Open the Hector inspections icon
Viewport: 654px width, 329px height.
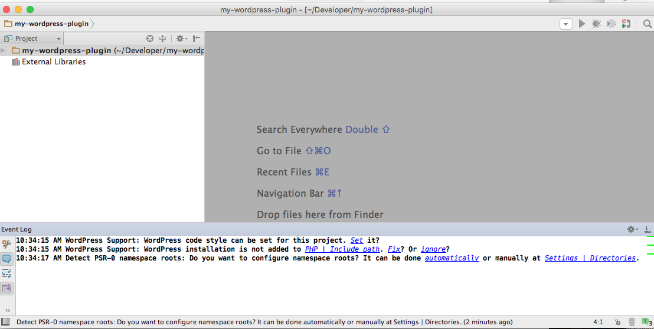[x=632, y=322]
